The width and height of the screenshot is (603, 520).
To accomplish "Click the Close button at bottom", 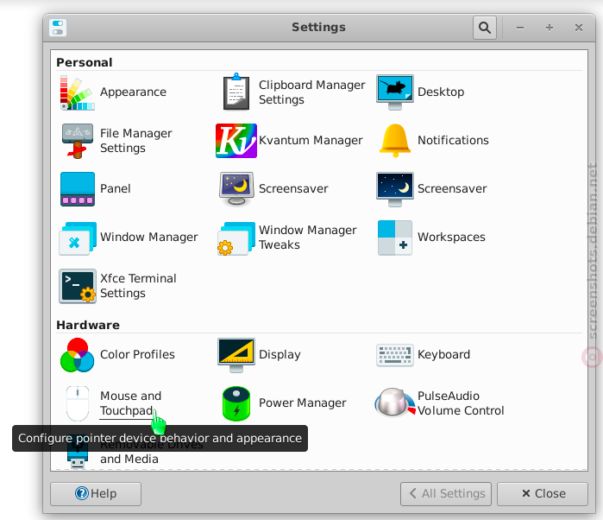I will click(543, 494).
